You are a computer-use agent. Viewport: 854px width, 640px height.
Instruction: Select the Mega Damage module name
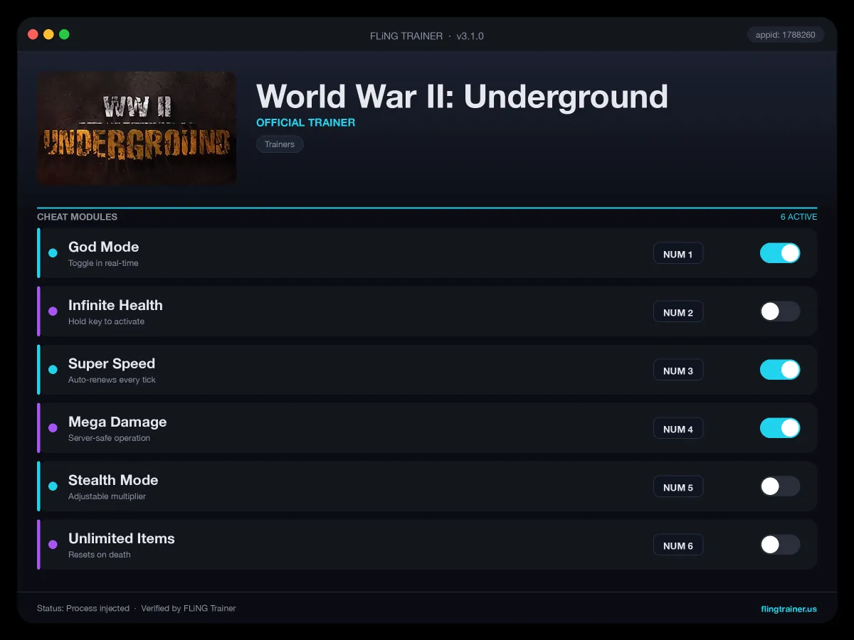[117, 422]
